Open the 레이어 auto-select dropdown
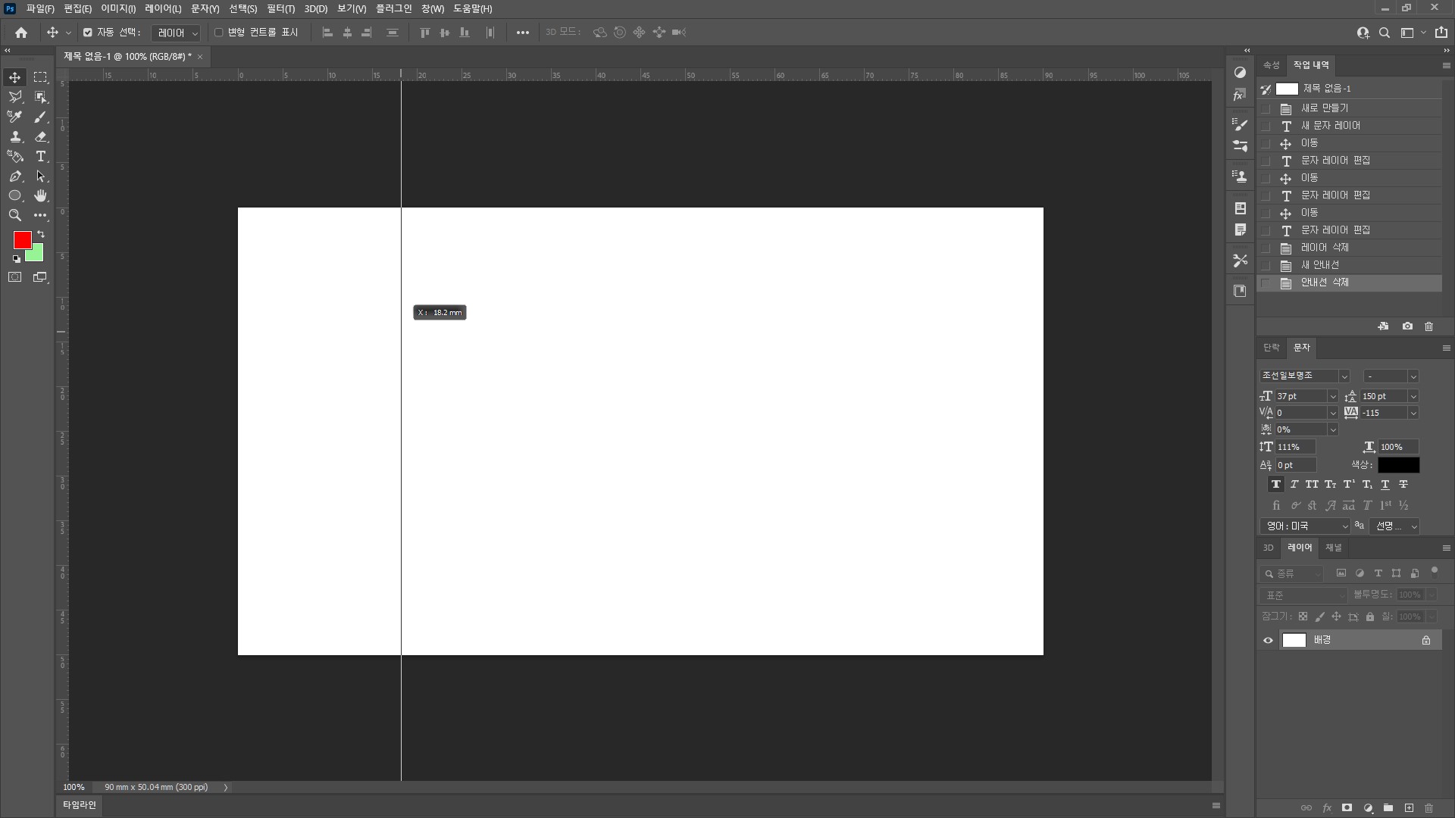 point(176,33)
